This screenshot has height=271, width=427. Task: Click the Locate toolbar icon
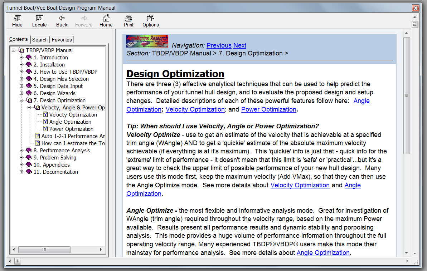(39, 18)
